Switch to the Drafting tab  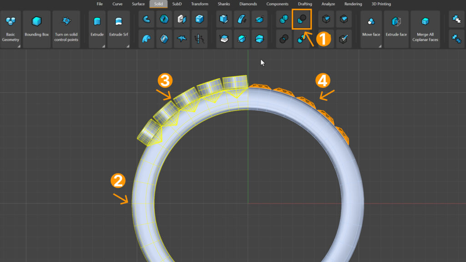(x=305, y=4)
